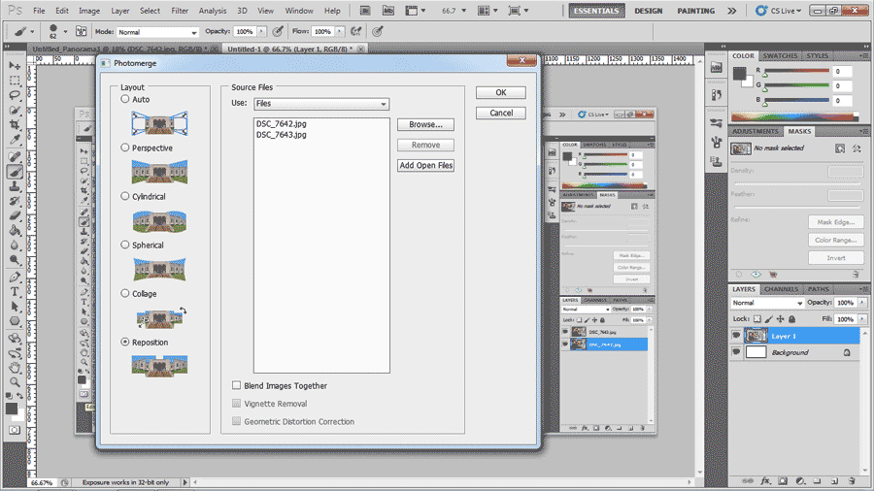Select DSC_7643.jpg in the source files list

[281, 134]
